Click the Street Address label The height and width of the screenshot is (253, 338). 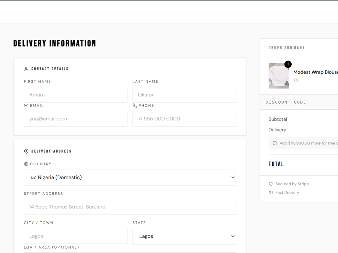(43, 194)
